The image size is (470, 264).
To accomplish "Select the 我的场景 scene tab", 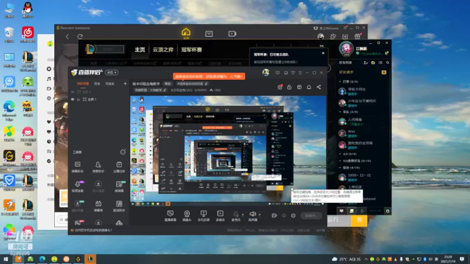I will tap(83, 84).
